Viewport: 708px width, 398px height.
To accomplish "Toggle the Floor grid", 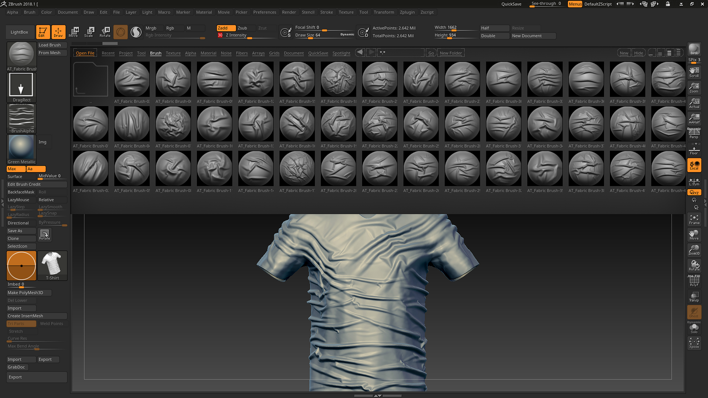I will tap(694, 149).
